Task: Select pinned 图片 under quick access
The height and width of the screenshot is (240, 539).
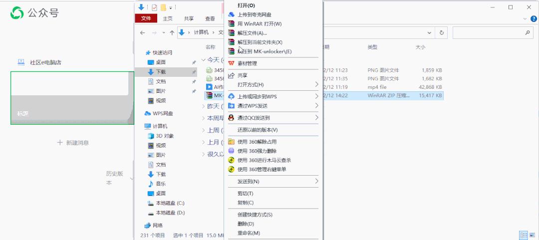Action: 161,91
